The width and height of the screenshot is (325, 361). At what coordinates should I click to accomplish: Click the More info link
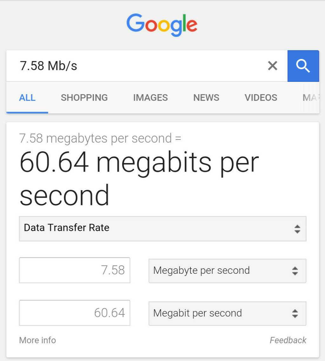(x=37, y=340)
